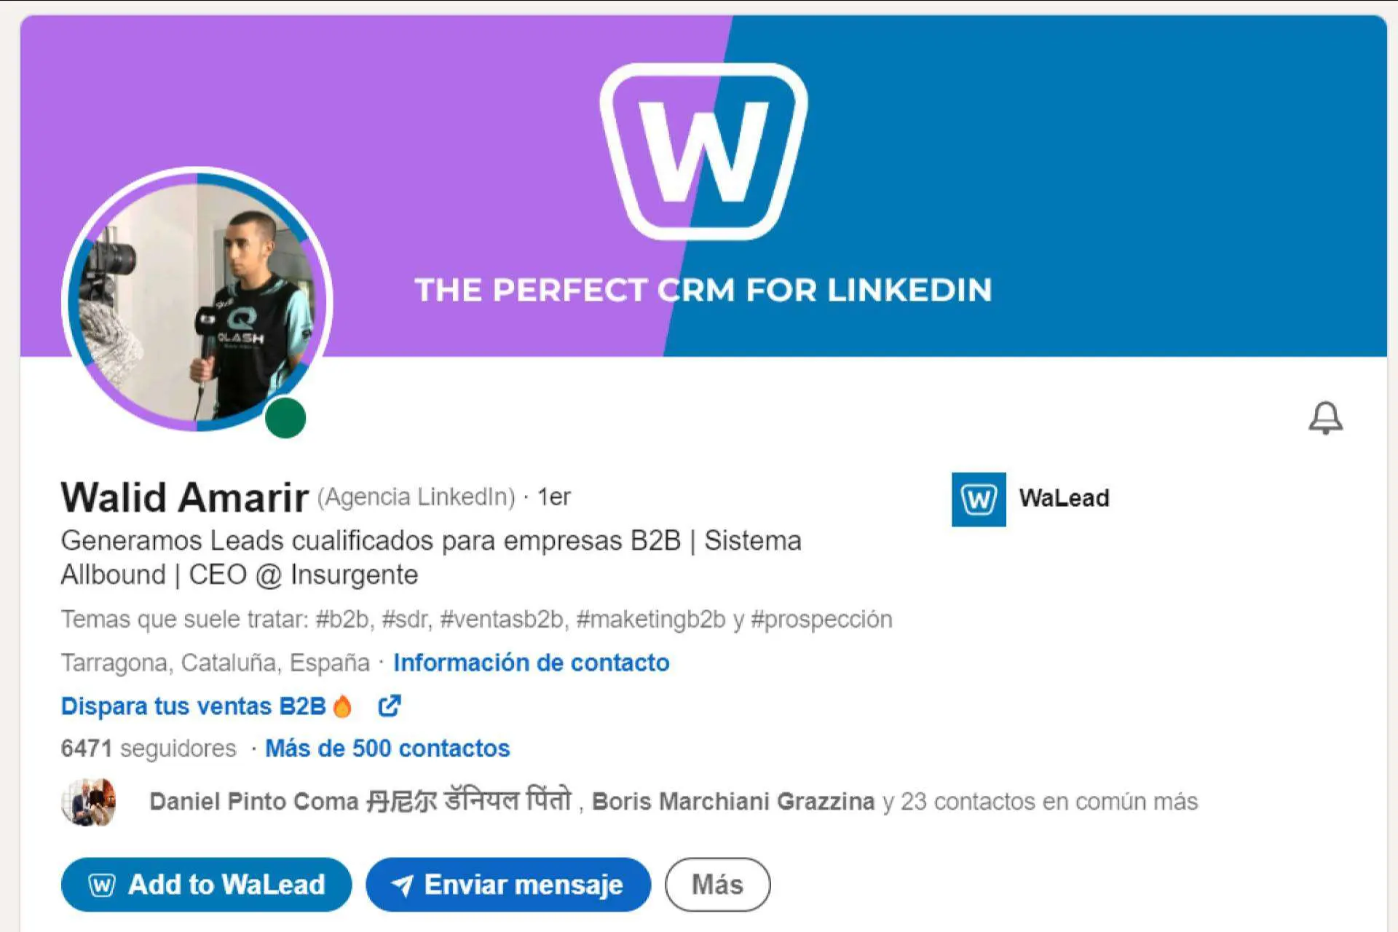The height and width of the screenshot is (932, 1398).
Task: Click the banner tagline text
Action: point(703,290)
